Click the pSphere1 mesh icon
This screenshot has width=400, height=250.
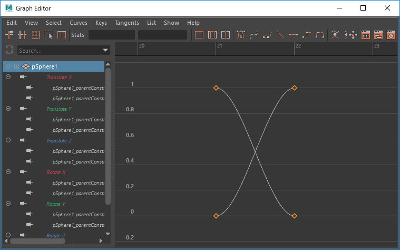pos(26,66)
